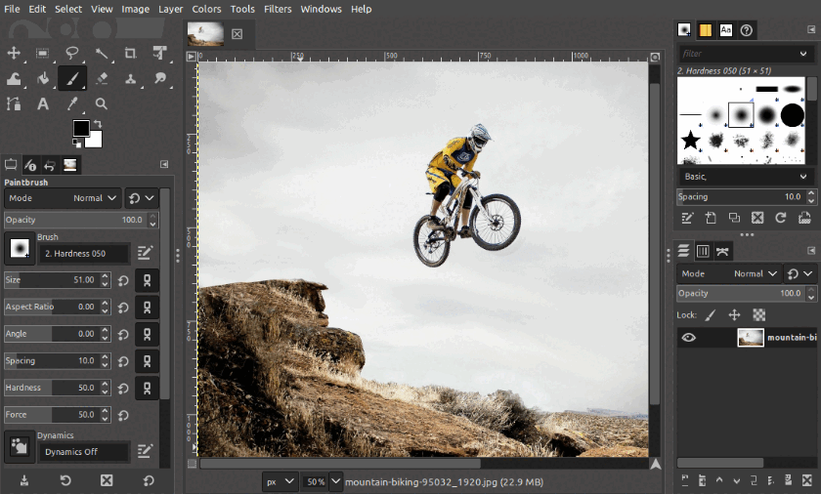Select the Free Select lasso tool

(72, 53)
